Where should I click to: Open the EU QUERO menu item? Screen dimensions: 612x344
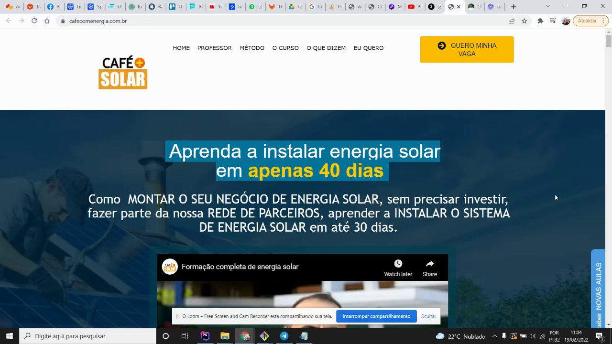click(369, 48)
